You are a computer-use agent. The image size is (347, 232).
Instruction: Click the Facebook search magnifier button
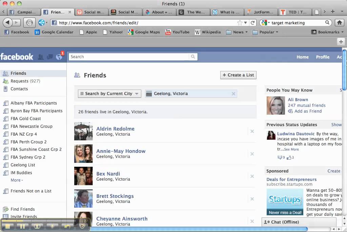coord(193,56)
